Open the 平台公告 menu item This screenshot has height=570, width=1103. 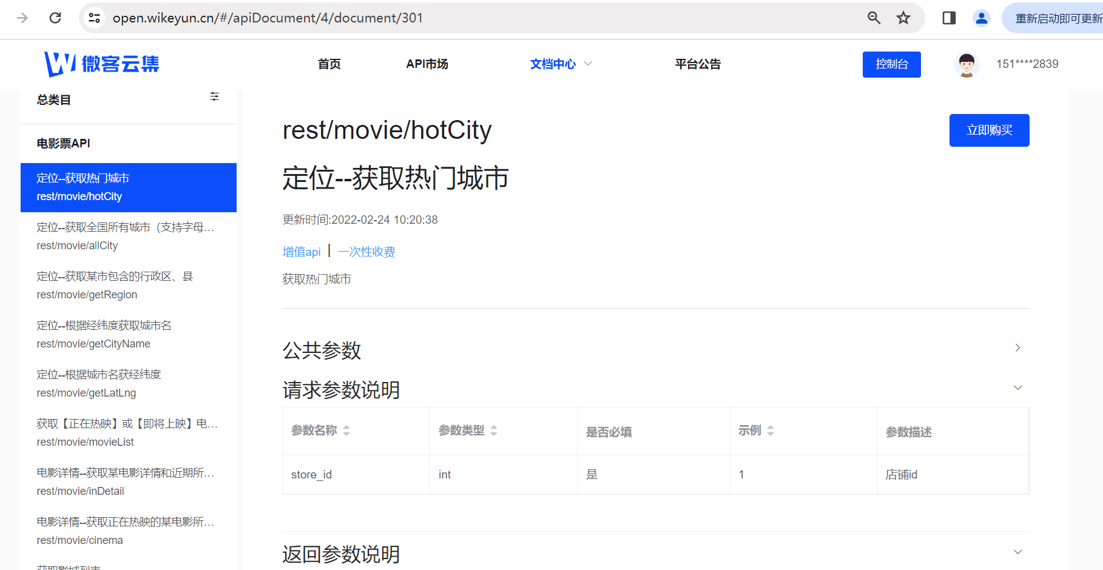(x=698, y=64)
